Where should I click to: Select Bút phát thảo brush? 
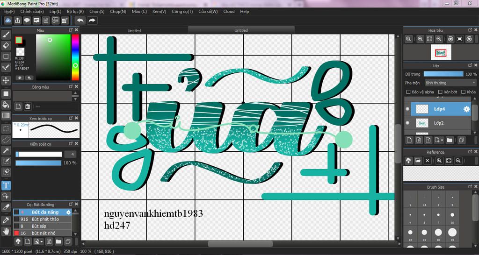coord(43,220)
